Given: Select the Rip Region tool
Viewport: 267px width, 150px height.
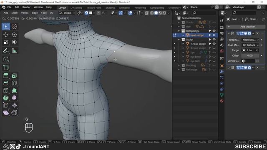Looking at the screenshot, I should tap(14, 112).
